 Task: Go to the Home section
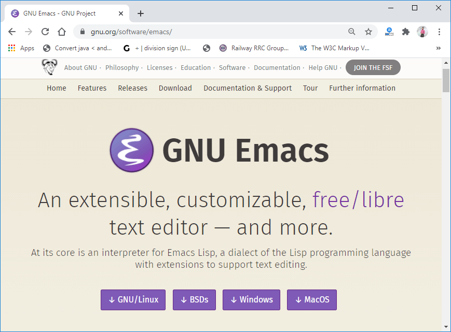pyautogui.click(x=57, y=88)
